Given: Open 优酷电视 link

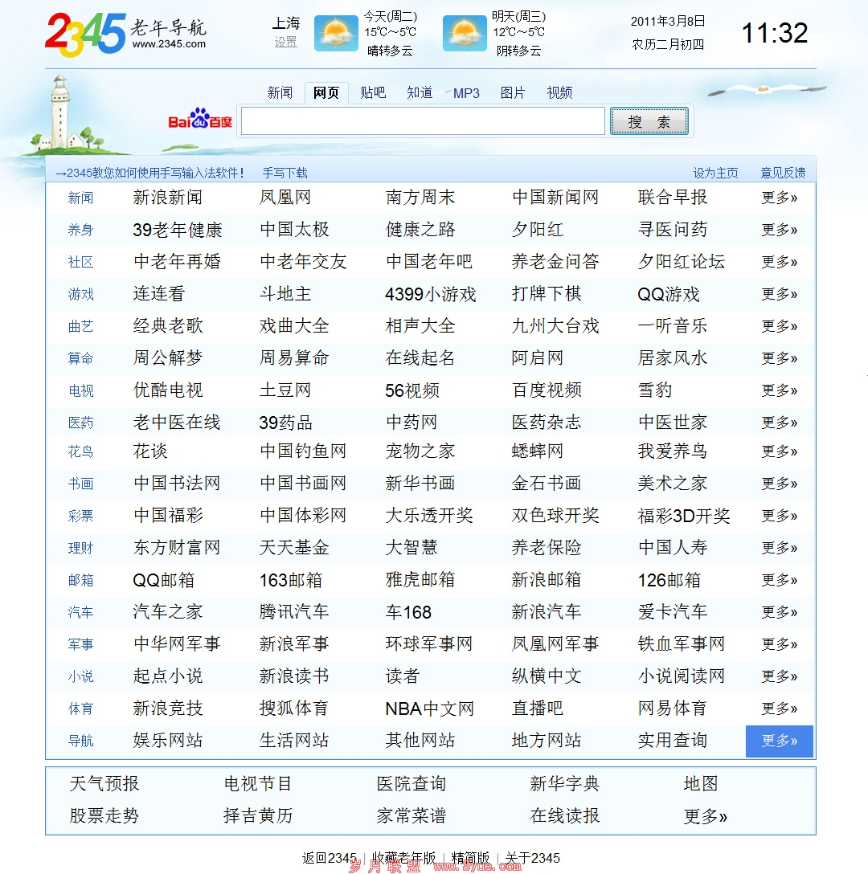Looking at the screenshot, I should [x=167, y=390].
